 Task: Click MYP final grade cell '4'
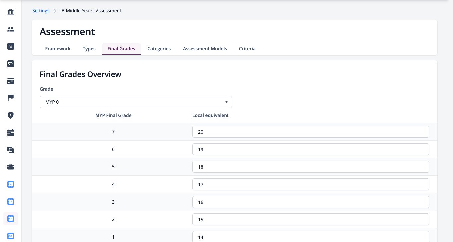(113, 184)
